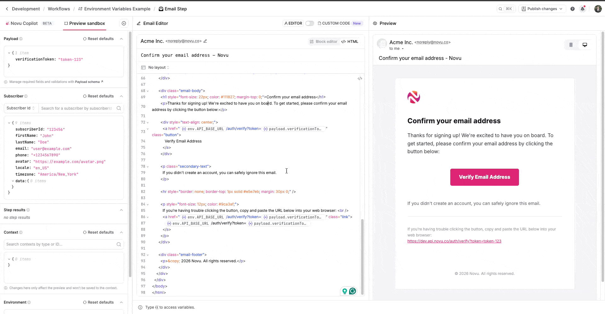Switch preview to desktop view icon
Viewport: 605px width, 314px height.
(585, 45)
